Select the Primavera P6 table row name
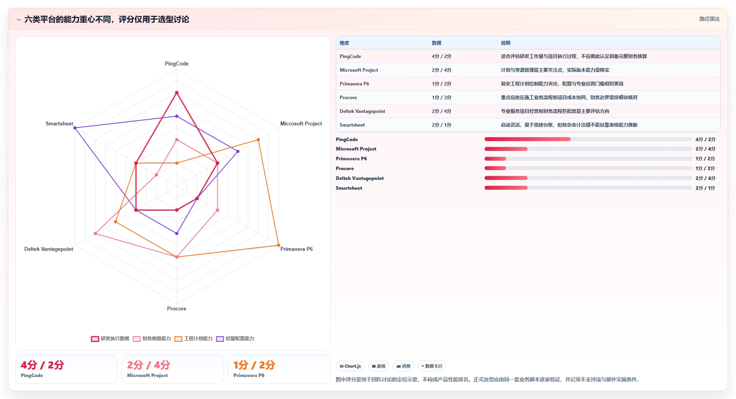The width and height of the screenshot is (736, 399). (354, 84)
